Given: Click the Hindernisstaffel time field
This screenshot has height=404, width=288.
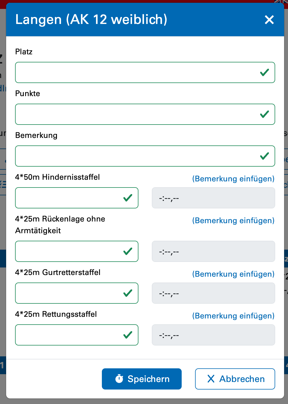Looking at the screenshot, I should pos(213,198).
